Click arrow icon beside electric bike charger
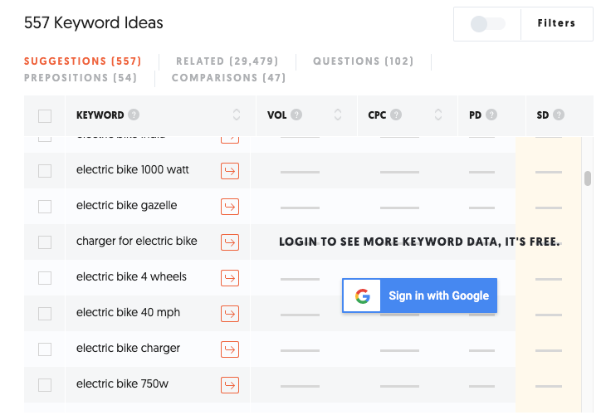 pyautogui.click(x=230, y=349)
